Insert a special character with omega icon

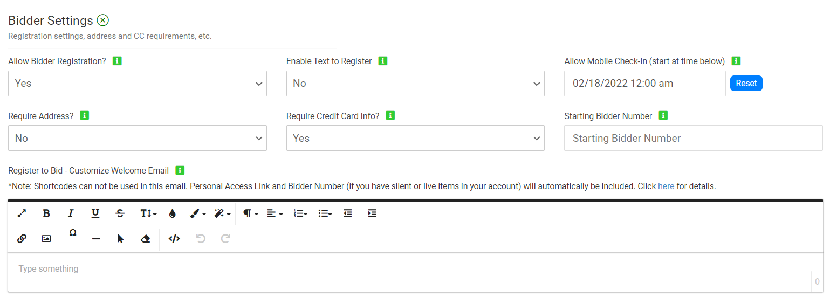(x=73, y=233)
